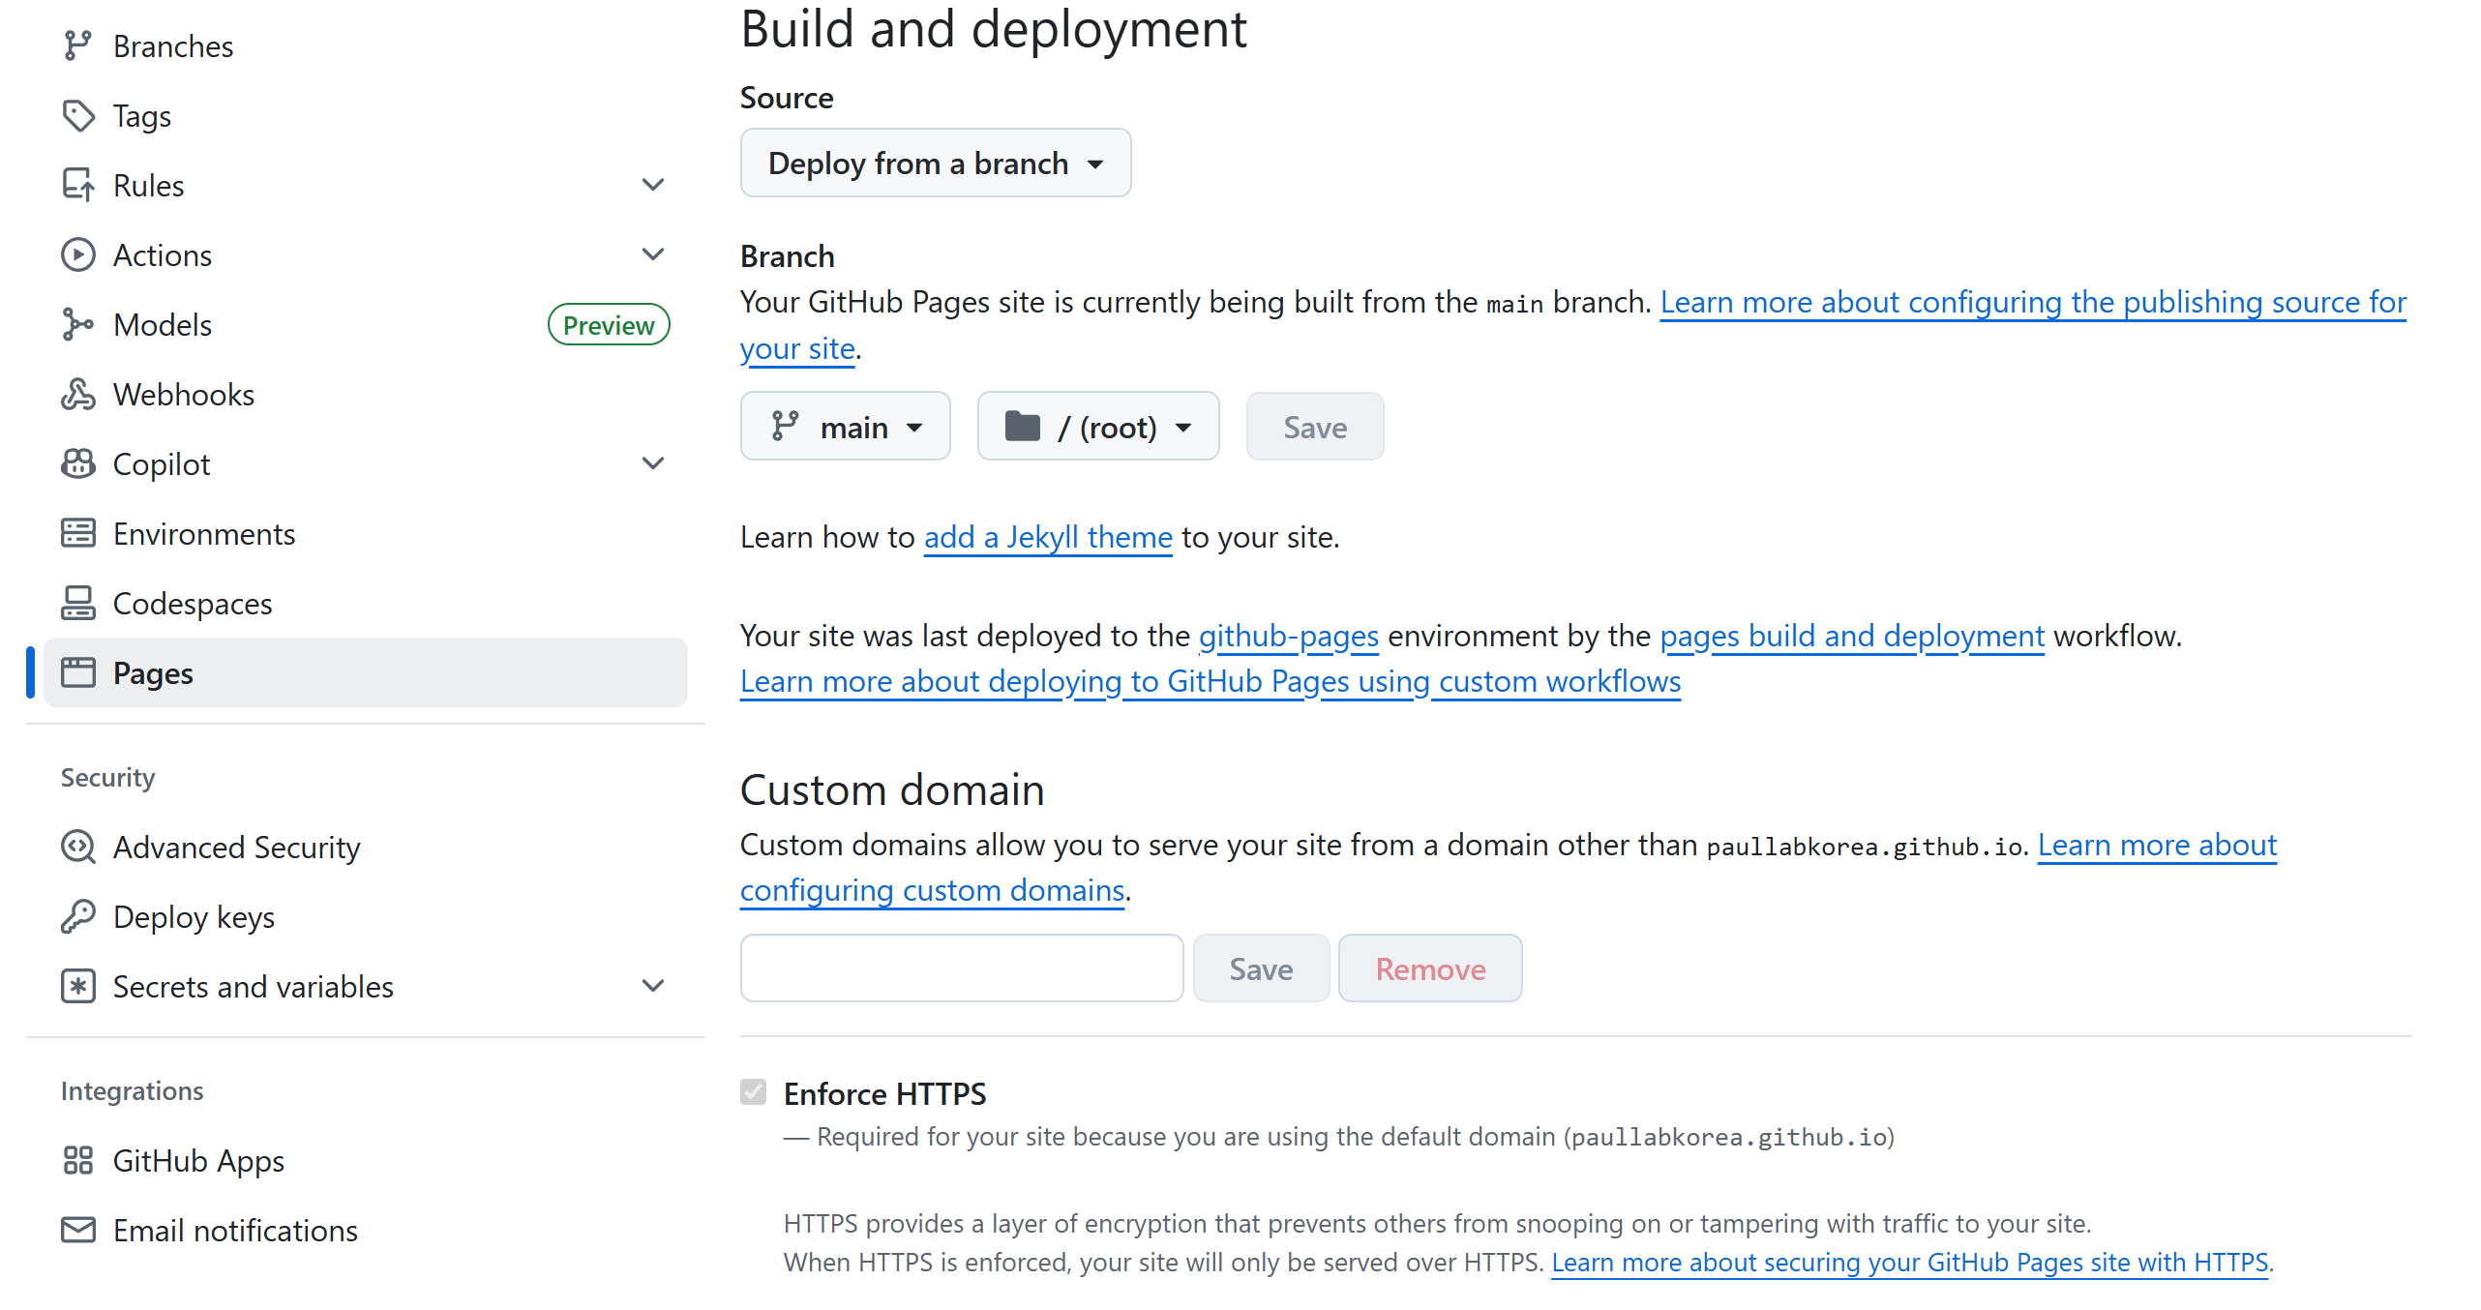Click the red Remove custom domain button
Viewport: 2481px width, 1310px height.
coord(1429,968)
